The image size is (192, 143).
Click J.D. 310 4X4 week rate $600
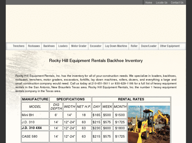point(107,128)
